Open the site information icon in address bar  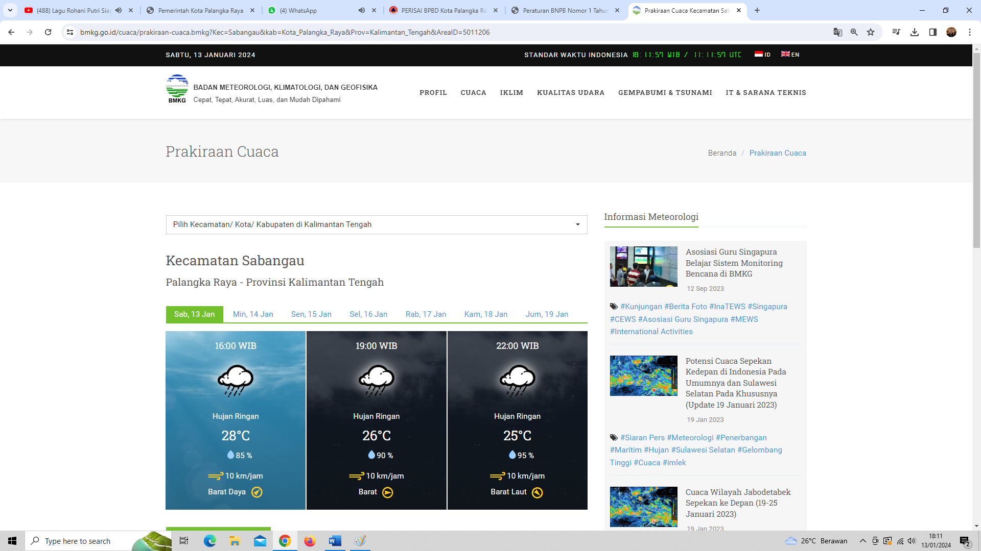(70, 32)
